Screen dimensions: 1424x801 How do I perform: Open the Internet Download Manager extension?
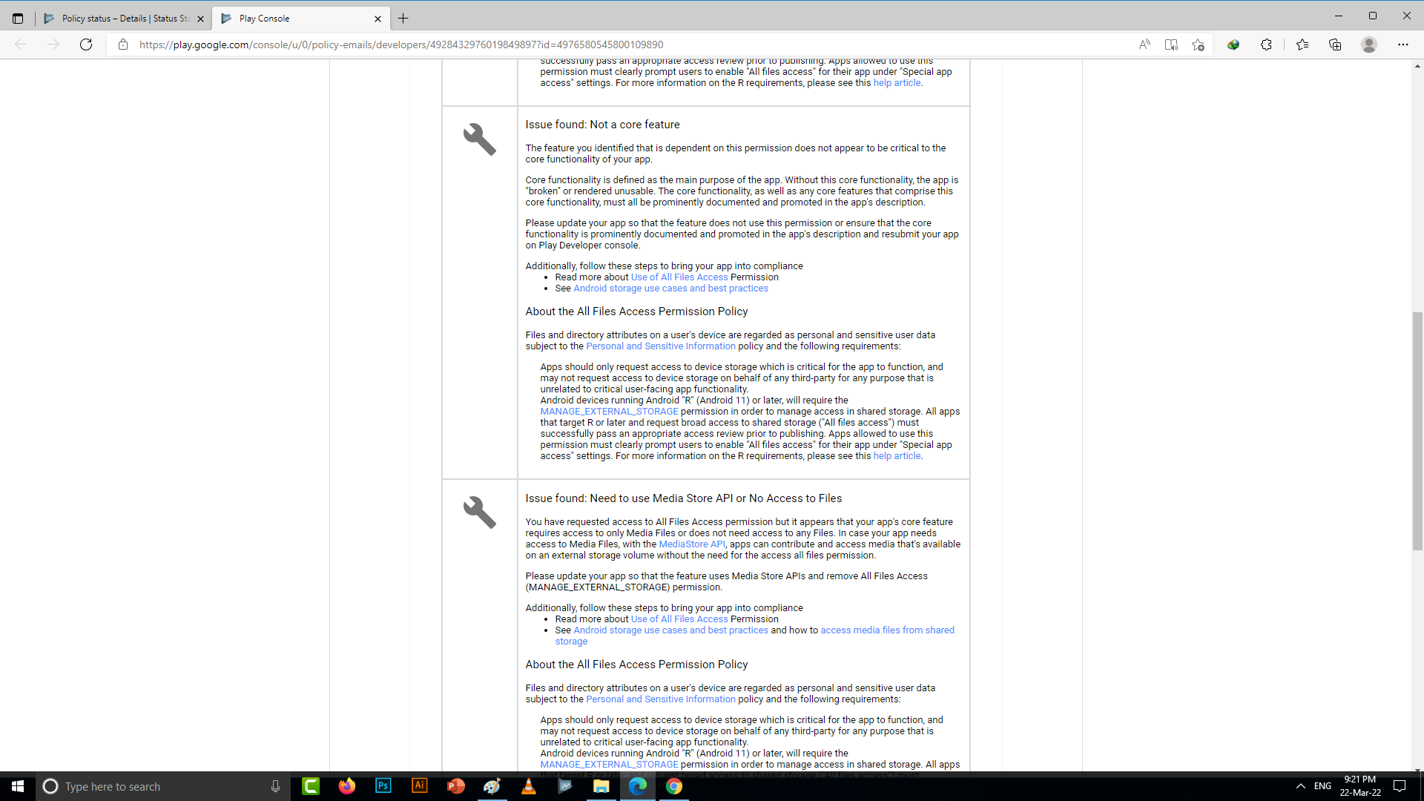point(1233,44)
